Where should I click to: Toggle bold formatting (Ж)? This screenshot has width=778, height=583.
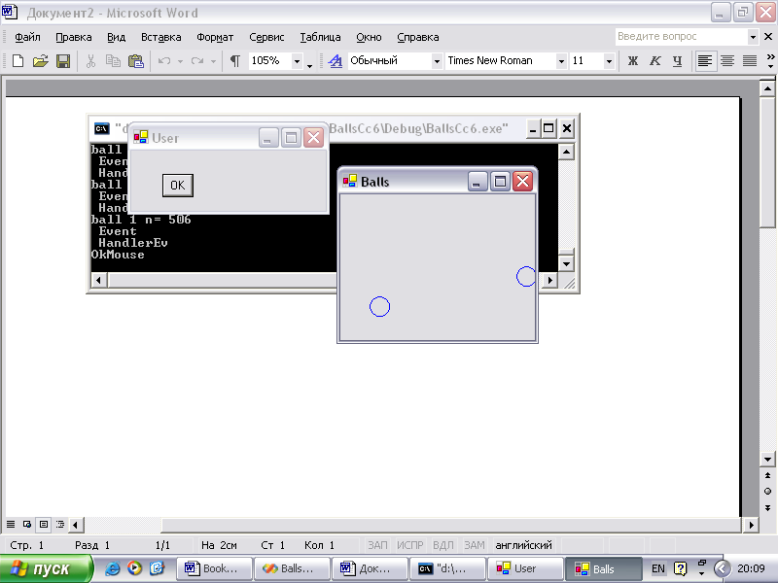click(633, 61)
